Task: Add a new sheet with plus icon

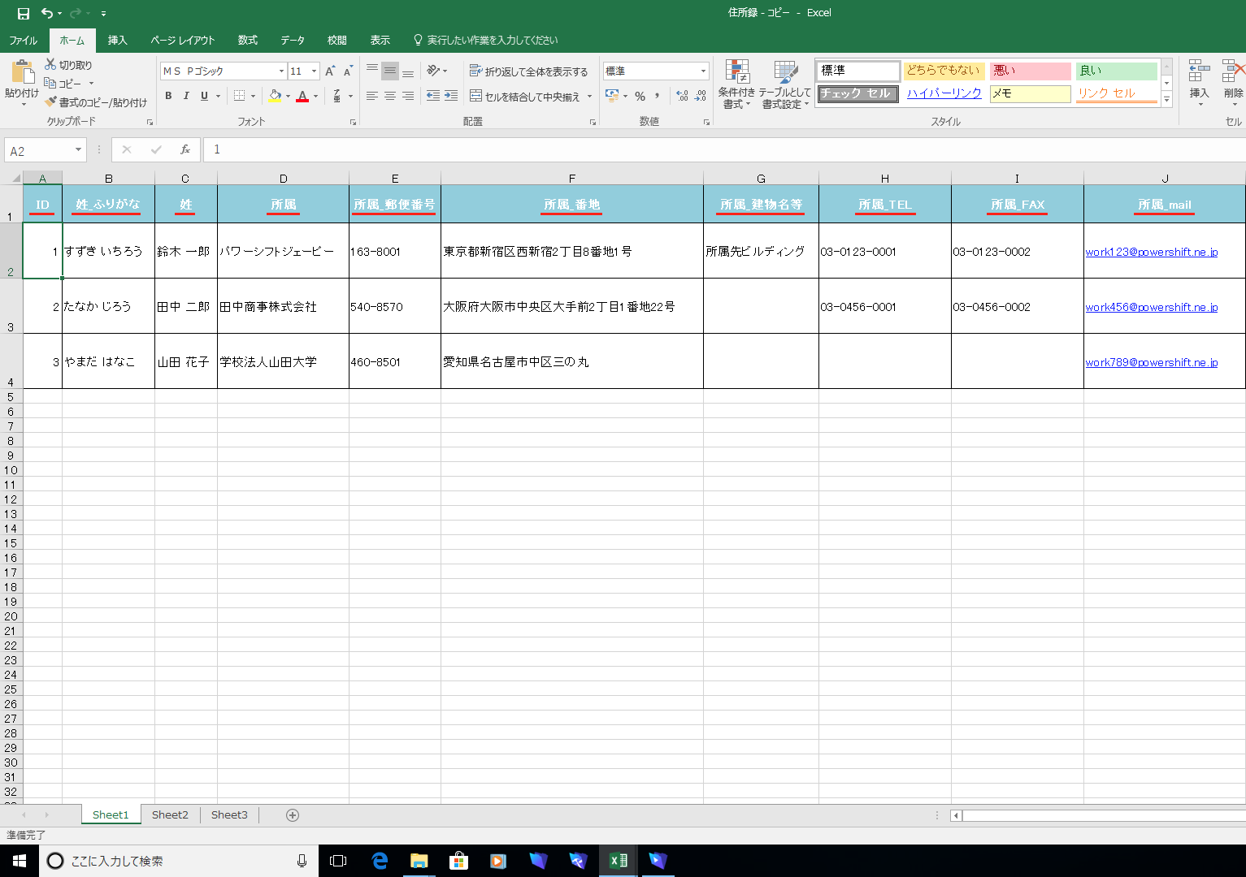Action: pos(293,815)
